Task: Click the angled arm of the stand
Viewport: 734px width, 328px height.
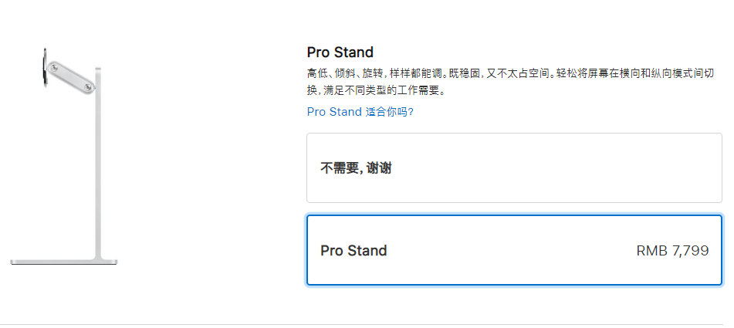Action: click(x=72, y=79)
